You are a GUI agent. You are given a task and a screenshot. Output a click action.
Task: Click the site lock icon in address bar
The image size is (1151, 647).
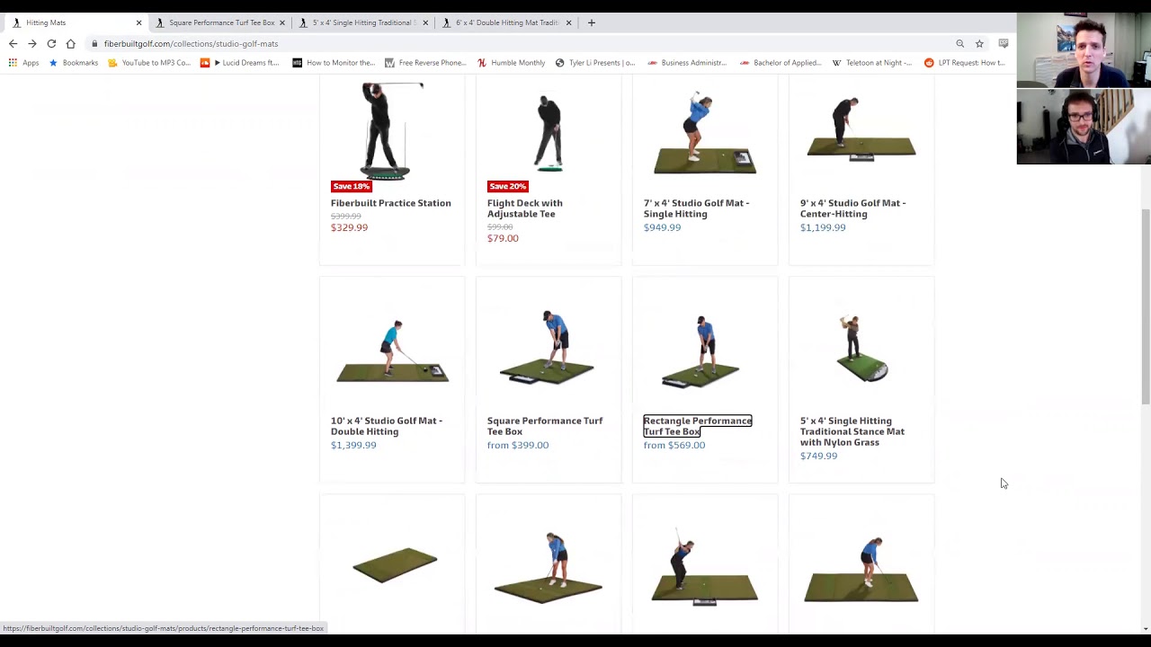[x=94, y=43]
